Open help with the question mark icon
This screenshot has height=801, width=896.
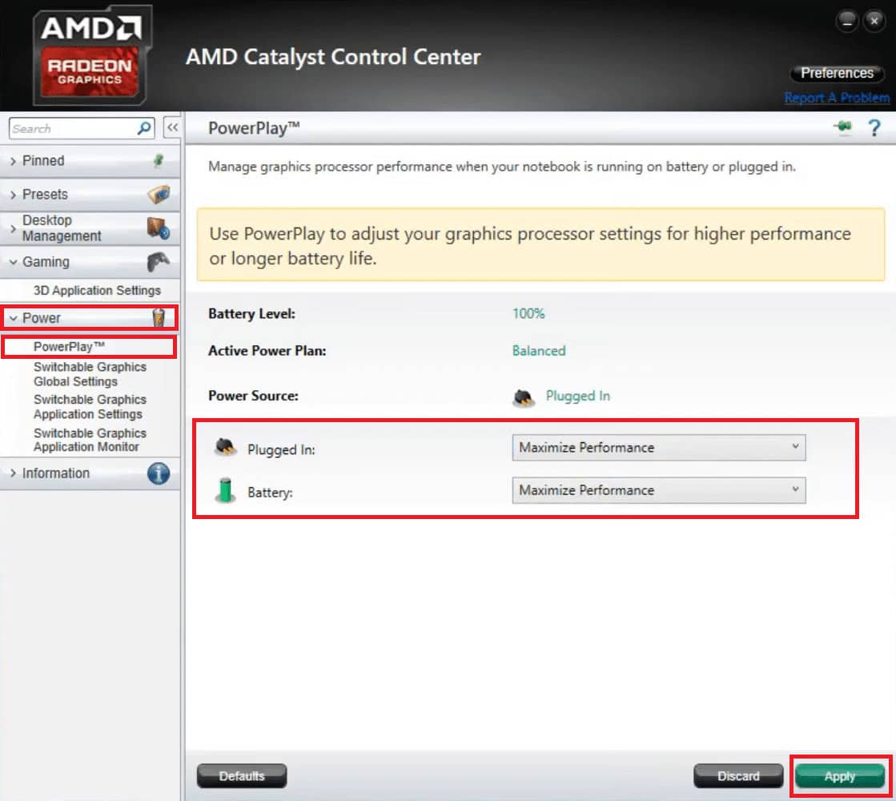[874, 127]
